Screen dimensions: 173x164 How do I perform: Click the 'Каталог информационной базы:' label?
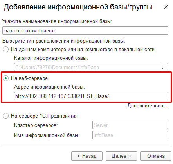(51, 58)
